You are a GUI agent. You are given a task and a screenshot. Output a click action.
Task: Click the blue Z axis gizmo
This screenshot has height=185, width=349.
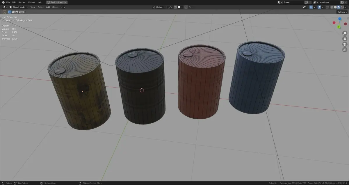coord(340,19)
